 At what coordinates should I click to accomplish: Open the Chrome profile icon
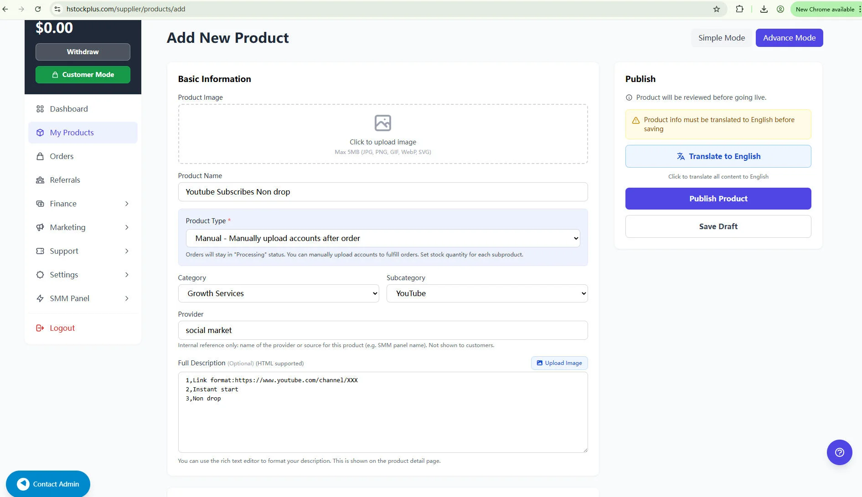(780, 9)
